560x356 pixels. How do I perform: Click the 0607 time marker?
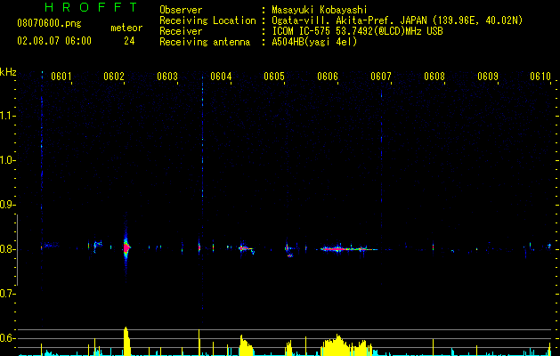point(381,77)
